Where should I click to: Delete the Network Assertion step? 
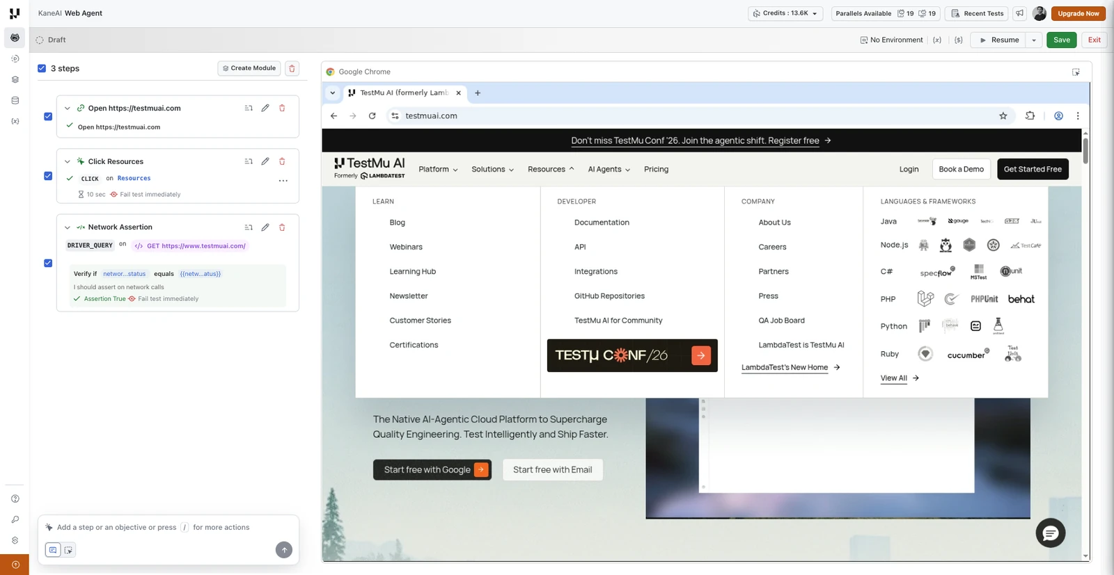(282, 227)
